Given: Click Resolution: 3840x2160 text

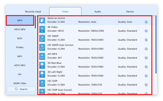Looking at the screenshot, I should pyautogui.click(x=91, y=31).
